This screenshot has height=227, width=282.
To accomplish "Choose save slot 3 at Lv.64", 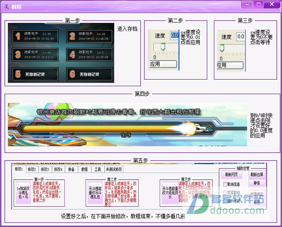I will pos(35,55).
